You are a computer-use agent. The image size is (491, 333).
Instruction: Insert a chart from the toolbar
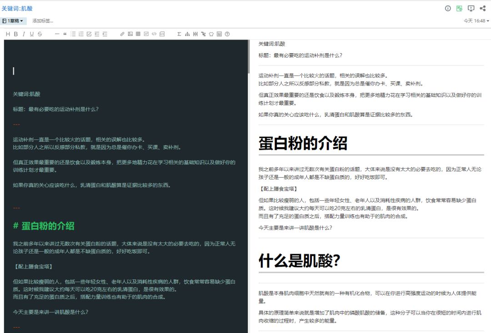point(146,34)
